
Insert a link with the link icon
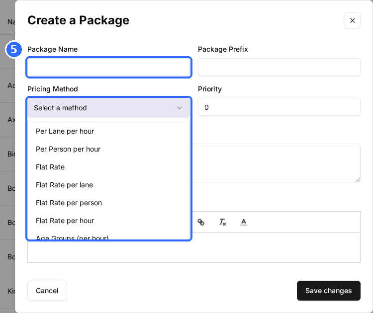coord(201,222)
